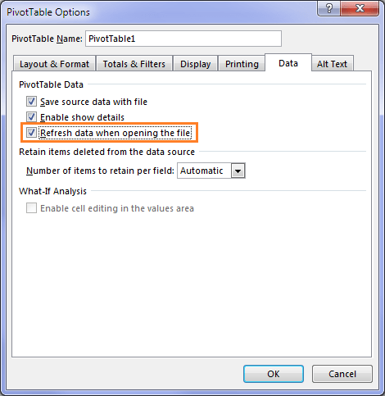Click the Help question mark button
This screenshot has height=396, width=385.
pyautogui.click(x=328, y=8)
